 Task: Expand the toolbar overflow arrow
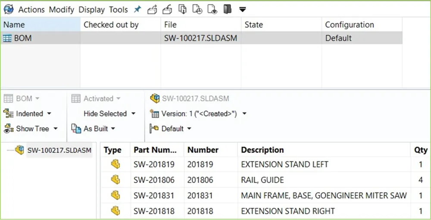[x=243, y=9]
